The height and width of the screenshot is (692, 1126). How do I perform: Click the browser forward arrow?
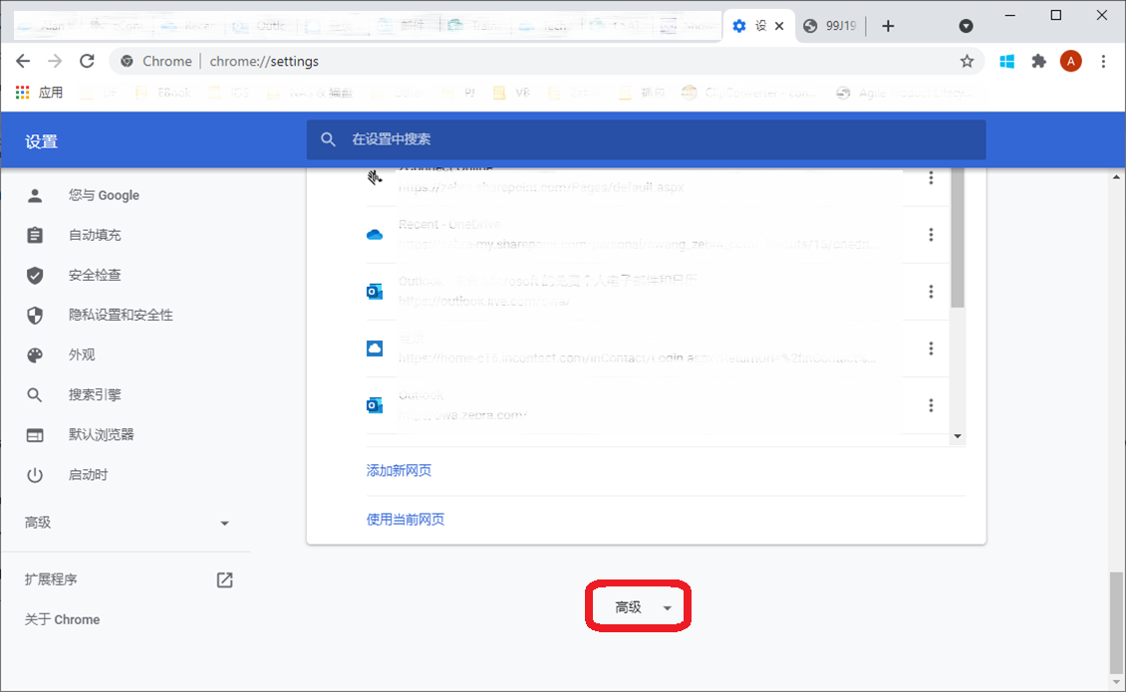pyautogui.click(x=55, y=61)
